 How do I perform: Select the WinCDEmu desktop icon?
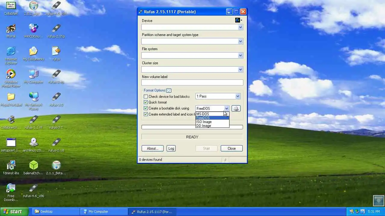(33, 31)
